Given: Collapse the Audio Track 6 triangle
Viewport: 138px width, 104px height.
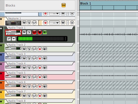Looking at the screenshot, I should tap(1, 83).
